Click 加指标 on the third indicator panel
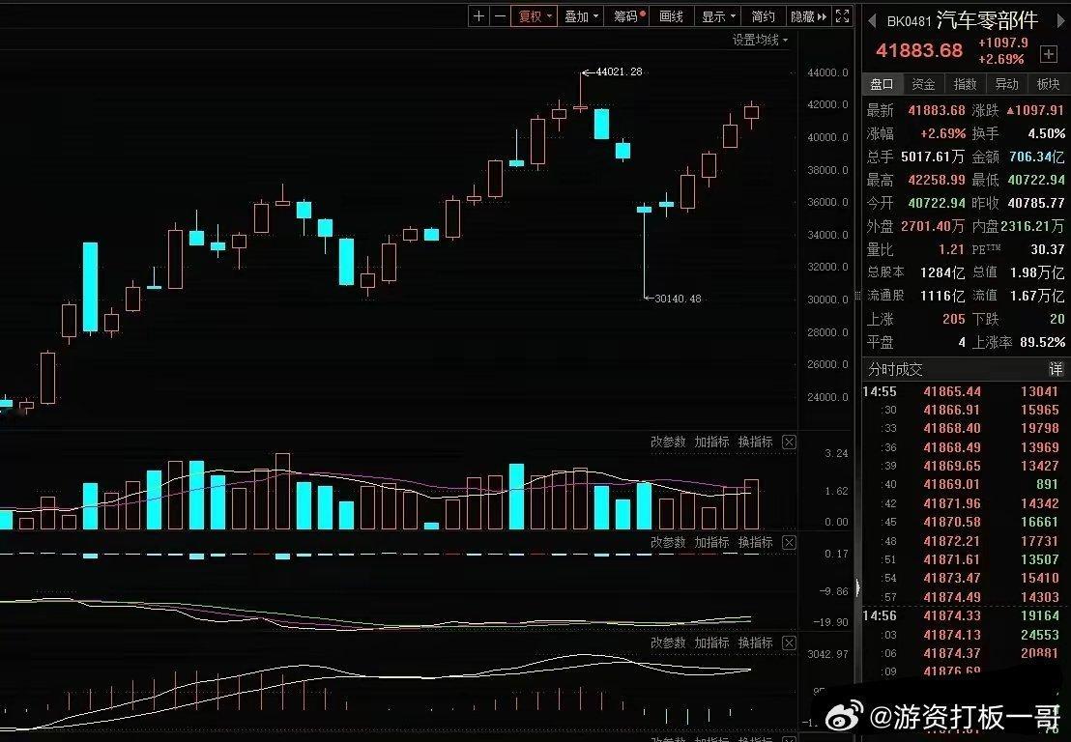The image size is (1071, 742). coord(711,642)
